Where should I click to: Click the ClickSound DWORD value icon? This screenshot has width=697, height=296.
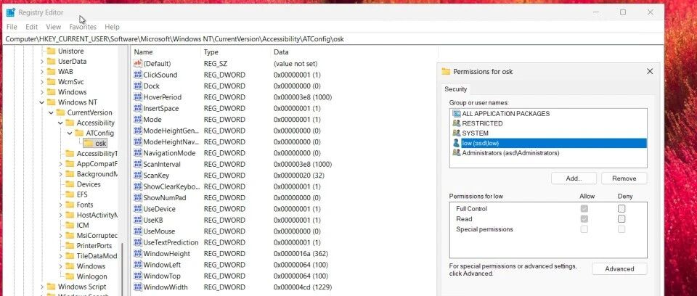click(138, 75)
